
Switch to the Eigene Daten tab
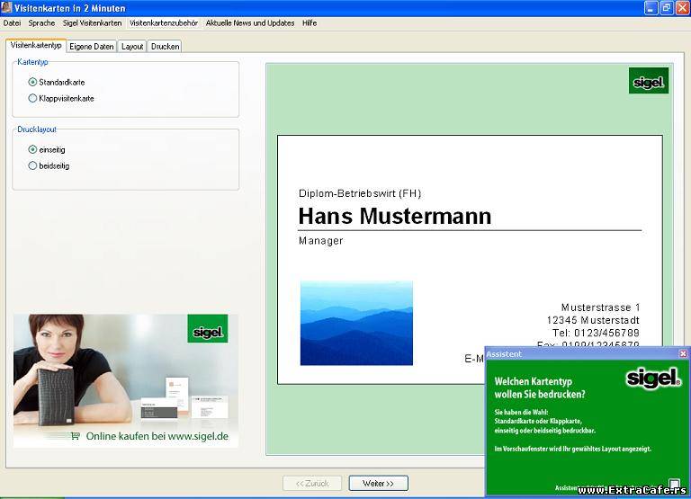(x=92, y=46)
